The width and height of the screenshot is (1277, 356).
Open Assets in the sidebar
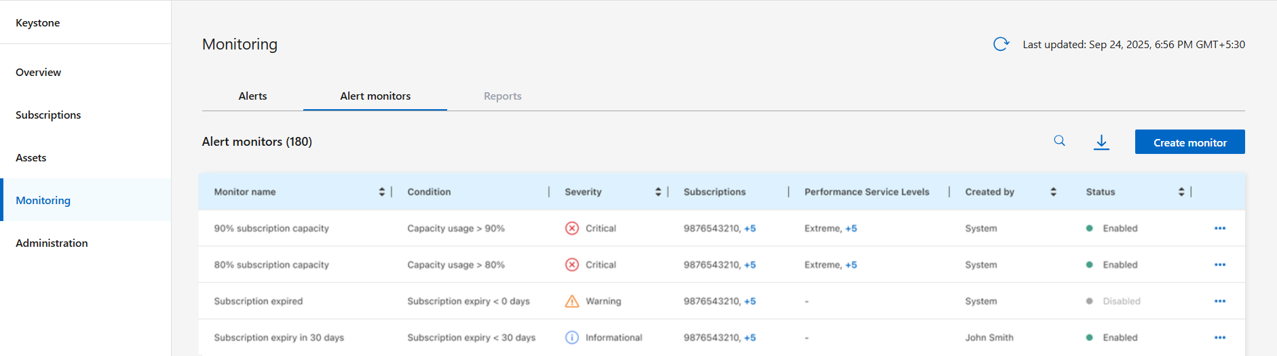[31, 158]
